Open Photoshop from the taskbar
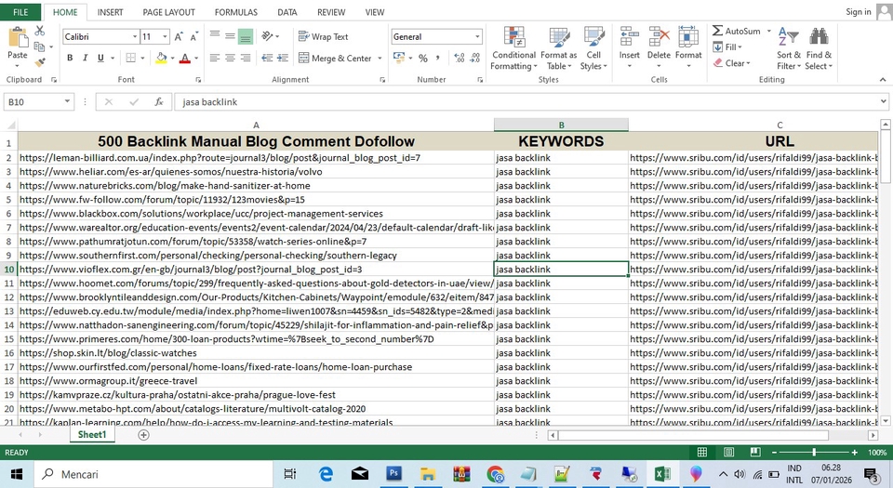 click(393, 474)
